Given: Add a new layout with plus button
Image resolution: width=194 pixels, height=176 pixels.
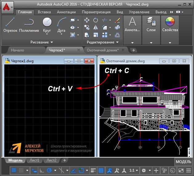Looking at the screenshot, I should pyautogui.click(x=64, y=160).
